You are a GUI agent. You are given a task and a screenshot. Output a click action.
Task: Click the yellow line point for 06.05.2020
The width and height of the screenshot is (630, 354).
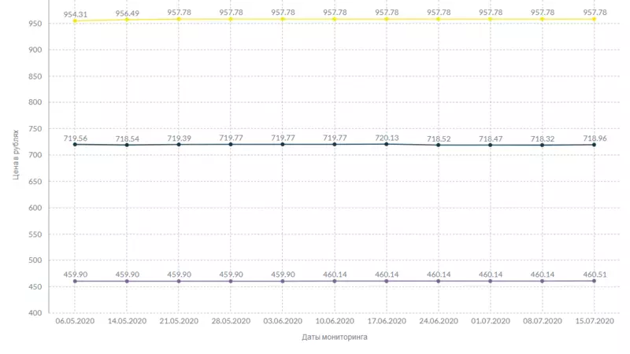point(75,20)
